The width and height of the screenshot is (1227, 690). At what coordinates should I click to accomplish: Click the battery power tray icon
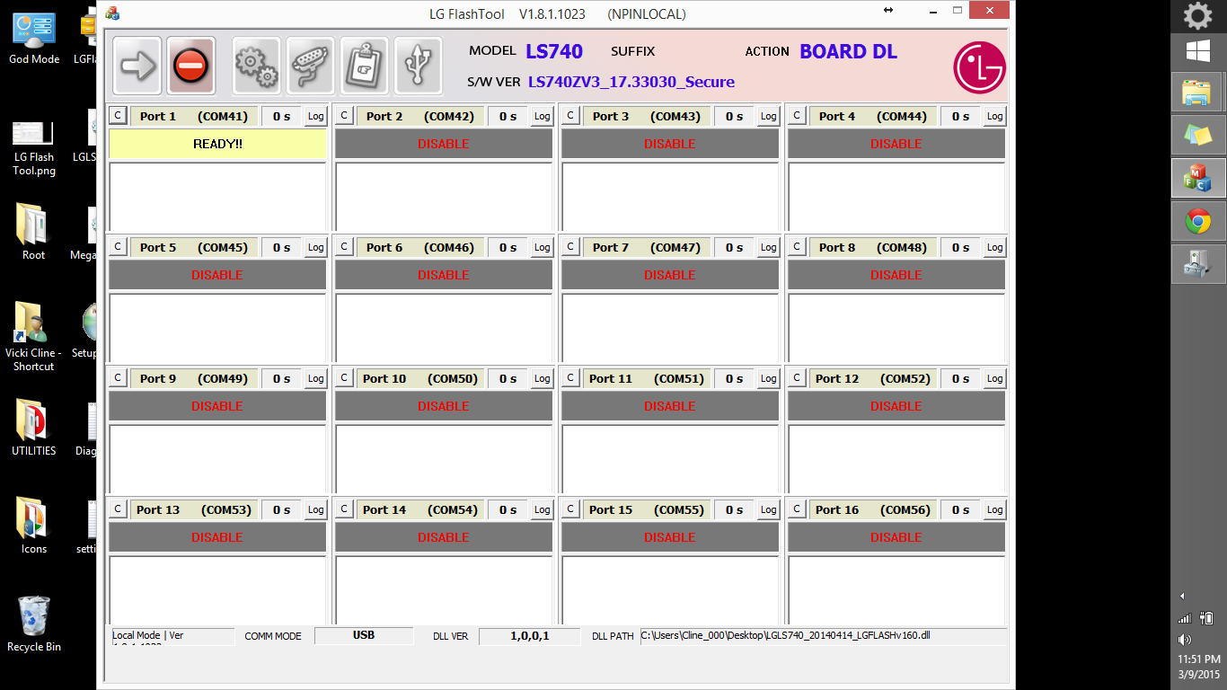(1206, 618)
